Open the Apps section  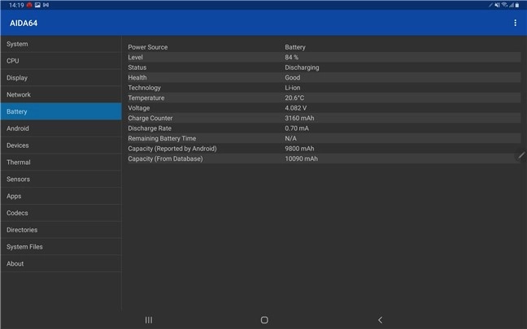point(61,196)
